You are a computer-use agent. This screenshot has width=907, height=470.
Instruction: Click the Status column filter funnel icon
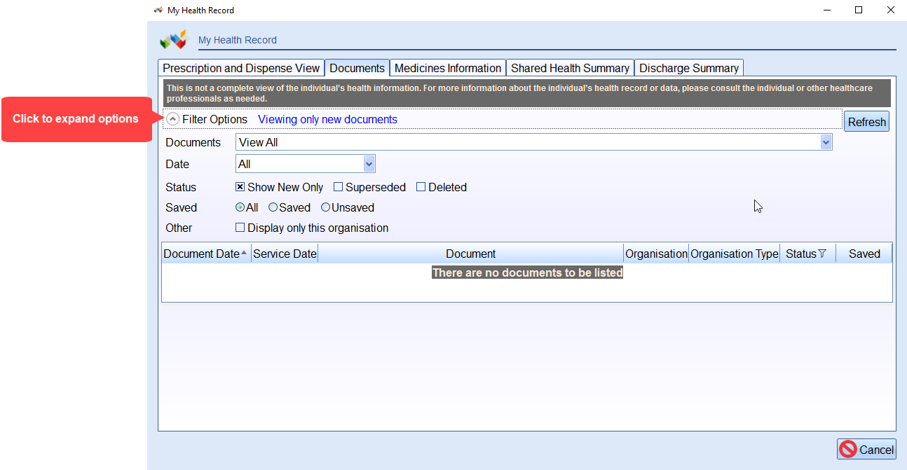[822, 254]
